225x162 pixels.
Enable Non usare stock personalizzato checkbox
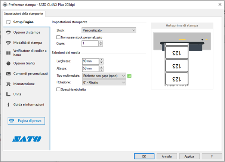pos(58,37)
